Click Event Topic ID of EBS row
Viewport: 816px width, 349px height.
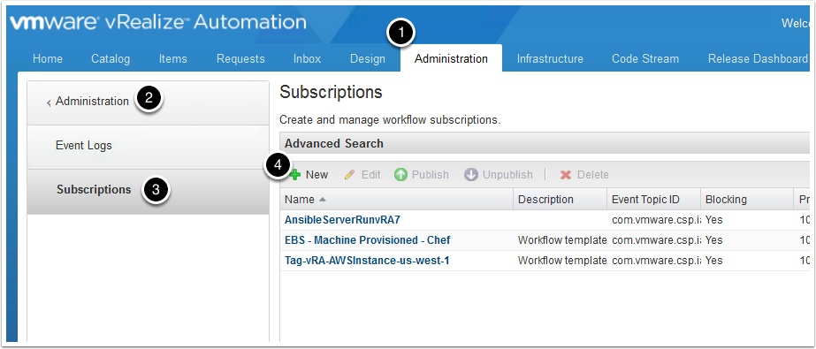coord(656,240)
